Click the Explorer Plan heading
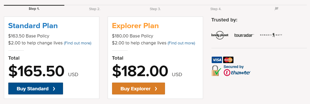The width and height of the screenshot is (310, 104). pyautogui.click(x=135, y=26)
